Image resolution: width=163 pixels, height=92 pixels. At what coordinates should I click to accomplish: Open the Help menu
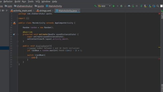[55, 2]
